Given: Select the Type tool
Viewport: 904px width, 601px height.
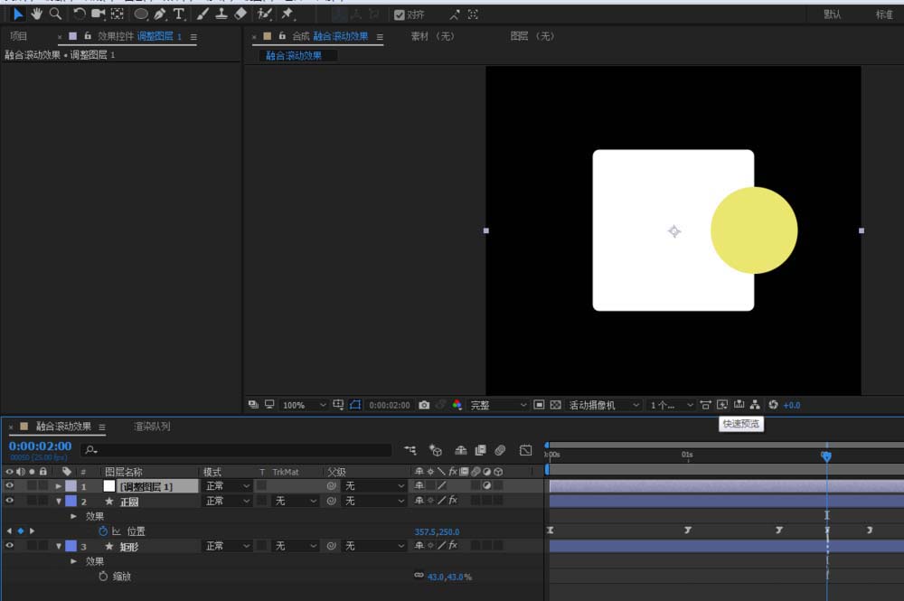Looking at the screenshot, I should (179, 14).
